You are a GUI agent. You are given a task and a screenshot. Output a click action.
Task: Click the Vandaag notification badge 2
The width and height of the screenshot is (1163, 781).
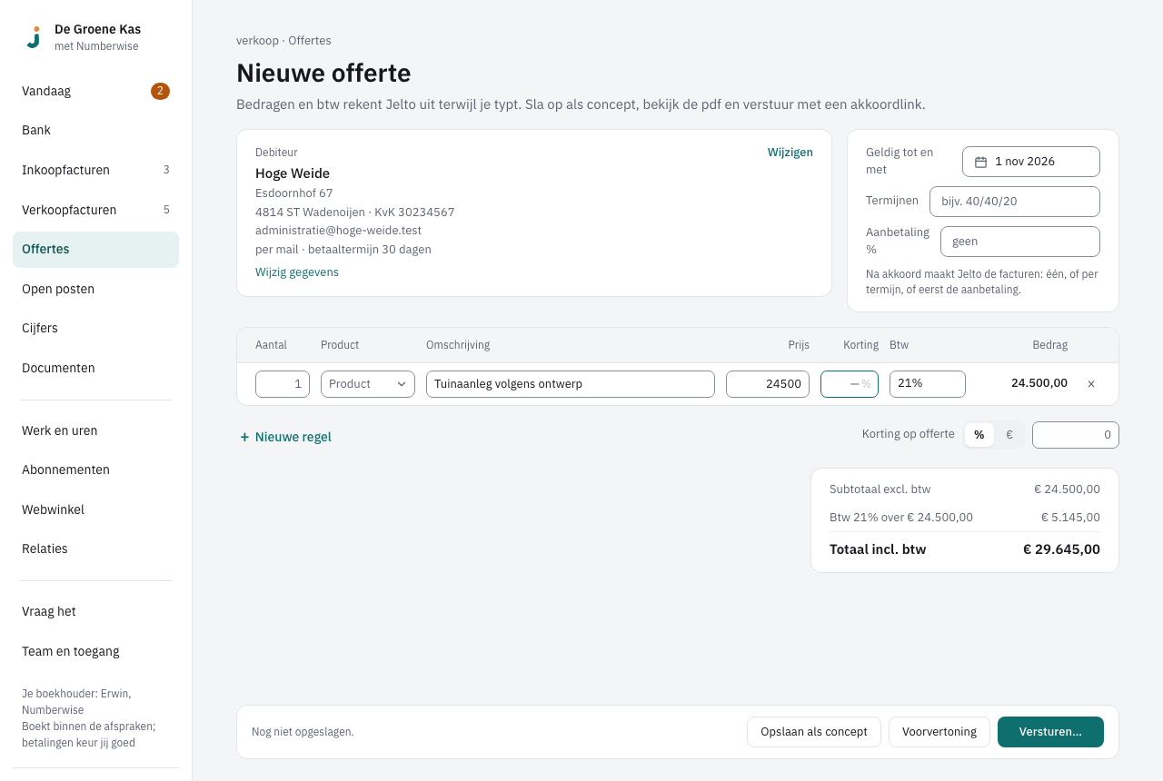pyautogui.click(x=160, y=91)
